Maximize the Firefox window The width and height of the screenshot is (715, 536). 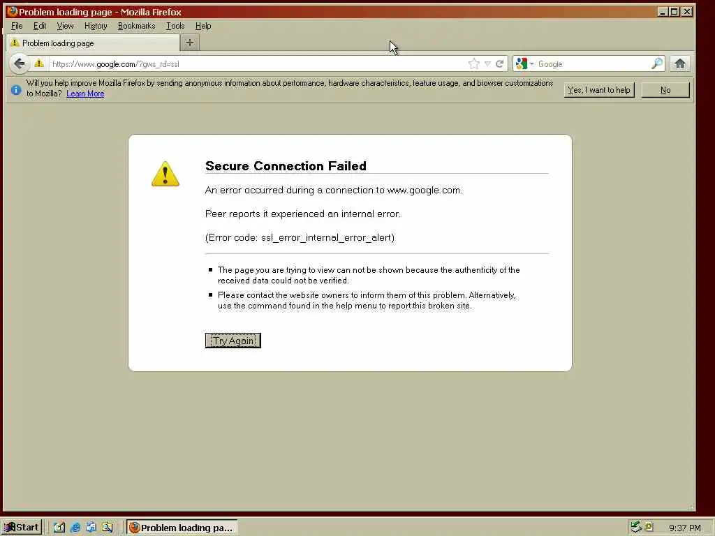point(675,12)
